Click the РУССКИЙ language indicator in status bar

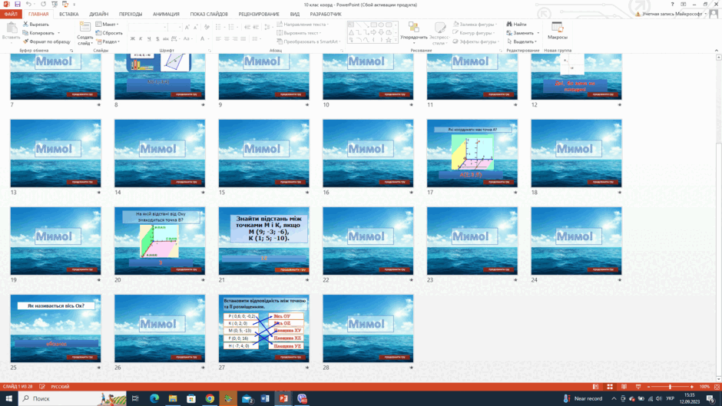(60, 387)
